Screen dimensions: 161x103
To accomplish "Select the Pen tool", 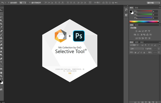I will [1, 59].
